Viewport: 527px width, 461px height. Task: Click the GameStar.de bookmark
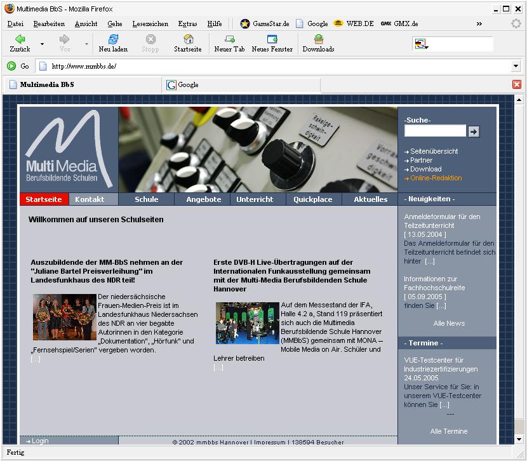click(265, 23)
